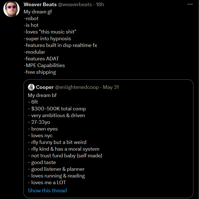The height and width of the screenshot is (199, 199).
Task: Click the May 31 date
Action: pyautogui.click(x=111, y=87)
